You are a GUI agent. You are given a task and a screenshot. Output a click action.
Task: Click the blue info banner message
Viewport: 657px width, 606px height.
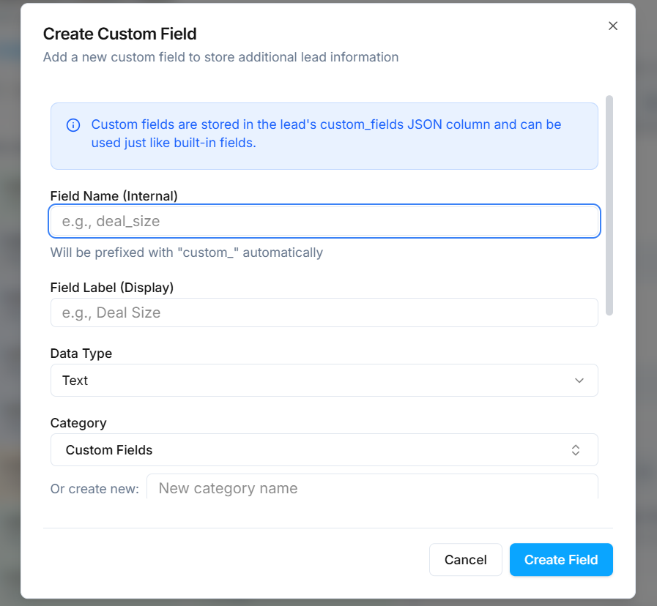click(x=326, y=133)
